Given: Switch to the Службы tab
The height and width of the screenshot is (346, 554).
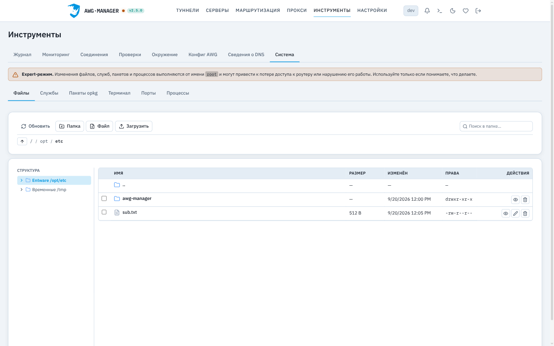Looking at the screenshot, I should [x=49, y=93].
